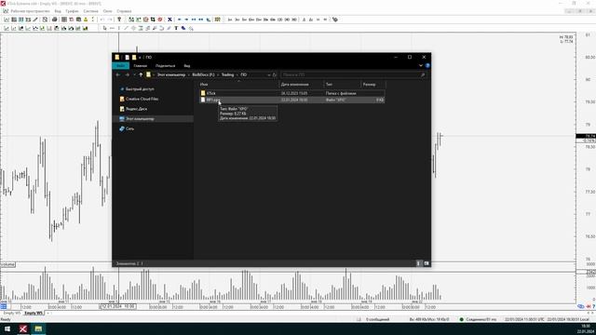The height and width of the screenshot is (335, 596).
Task: Open the Поделиться ribbon tab in Explorer
Action: click(166, 66)
